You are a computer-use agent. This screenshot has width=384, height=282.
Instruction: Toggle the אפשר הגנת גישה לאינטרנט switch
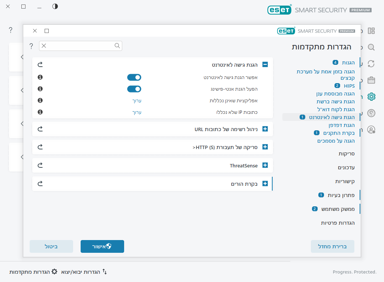pyautogui.click(x=134, y=78)
